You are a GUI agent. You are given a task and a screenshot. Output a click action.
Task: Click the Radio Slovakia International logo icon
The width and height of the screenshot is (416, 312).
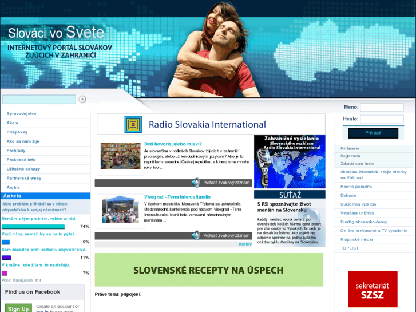133,124
